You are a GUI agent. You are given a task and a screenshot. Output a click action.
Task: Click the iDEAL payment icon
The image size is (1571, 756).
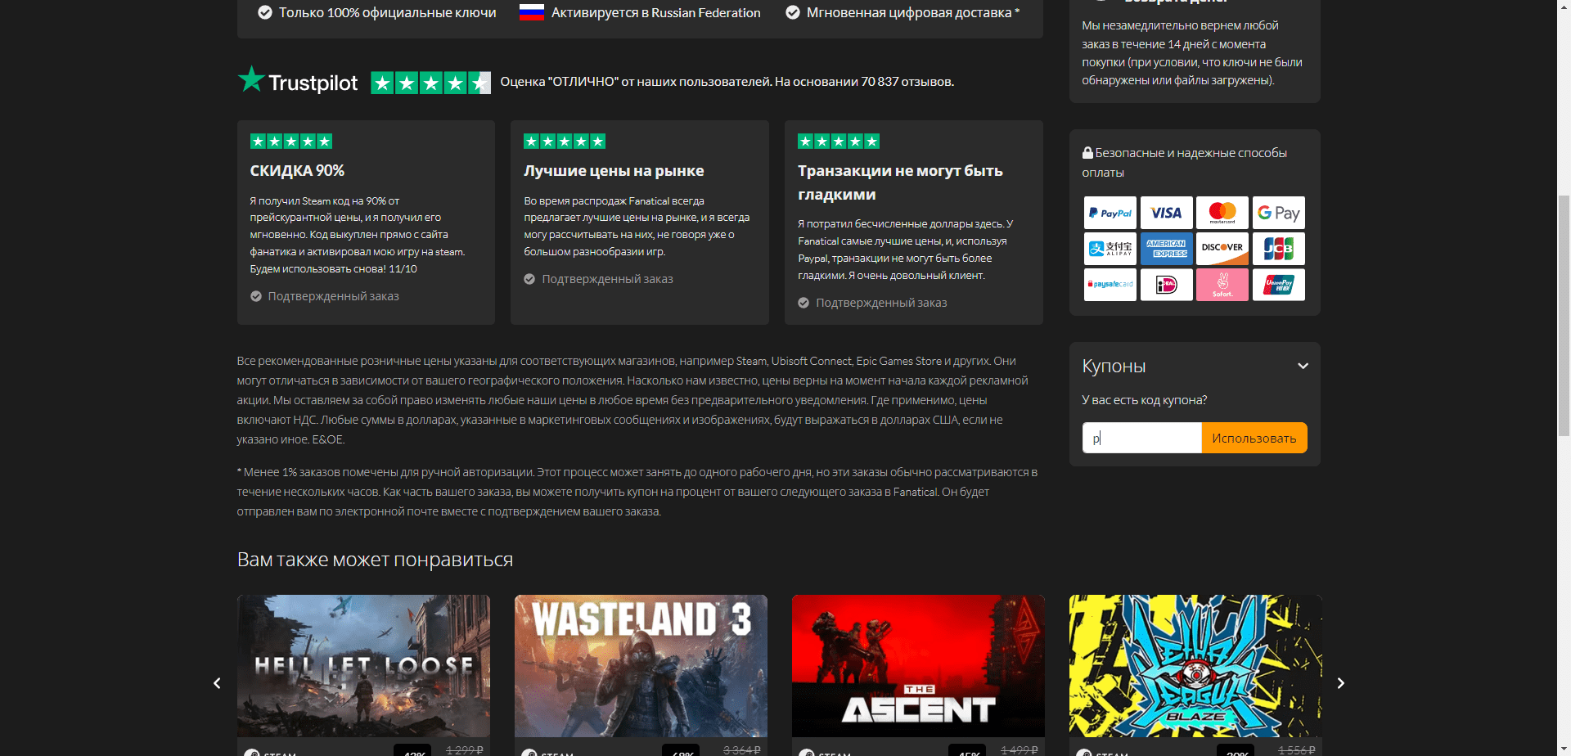tap(1166, 285)
